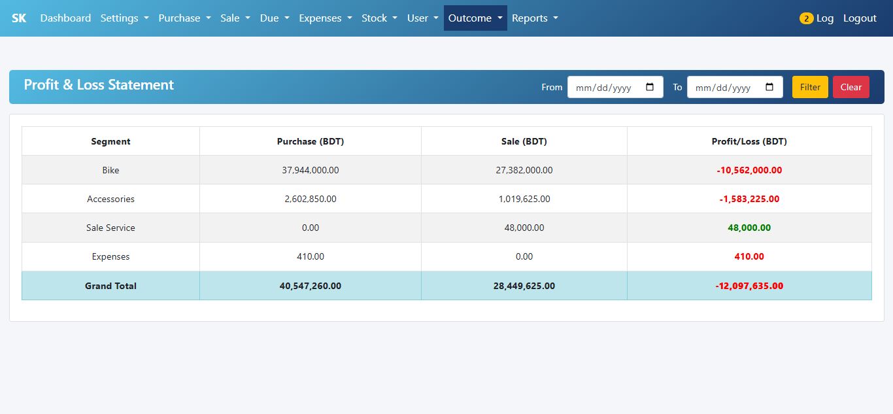Click the yellow notification badge showing 2

(x=806, y=18)
